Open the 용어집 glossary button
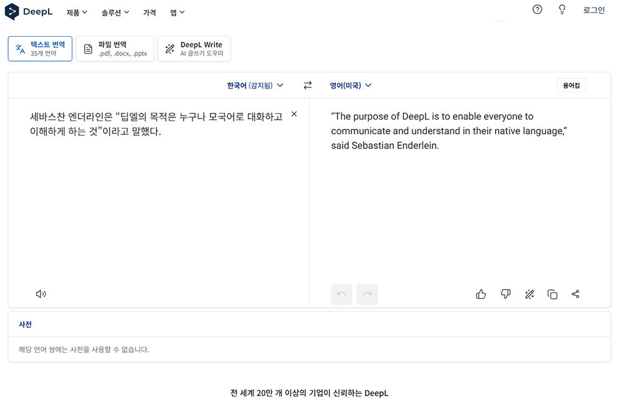 [x=571, y=85]
